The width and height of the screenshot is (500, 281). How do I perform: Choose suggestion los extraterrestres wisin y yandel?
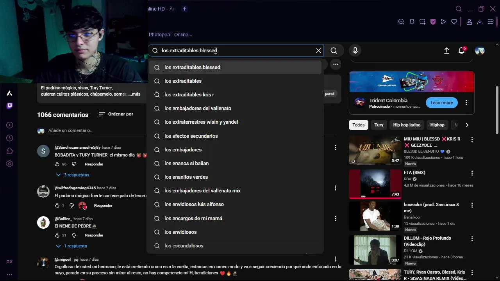[235, 122]
